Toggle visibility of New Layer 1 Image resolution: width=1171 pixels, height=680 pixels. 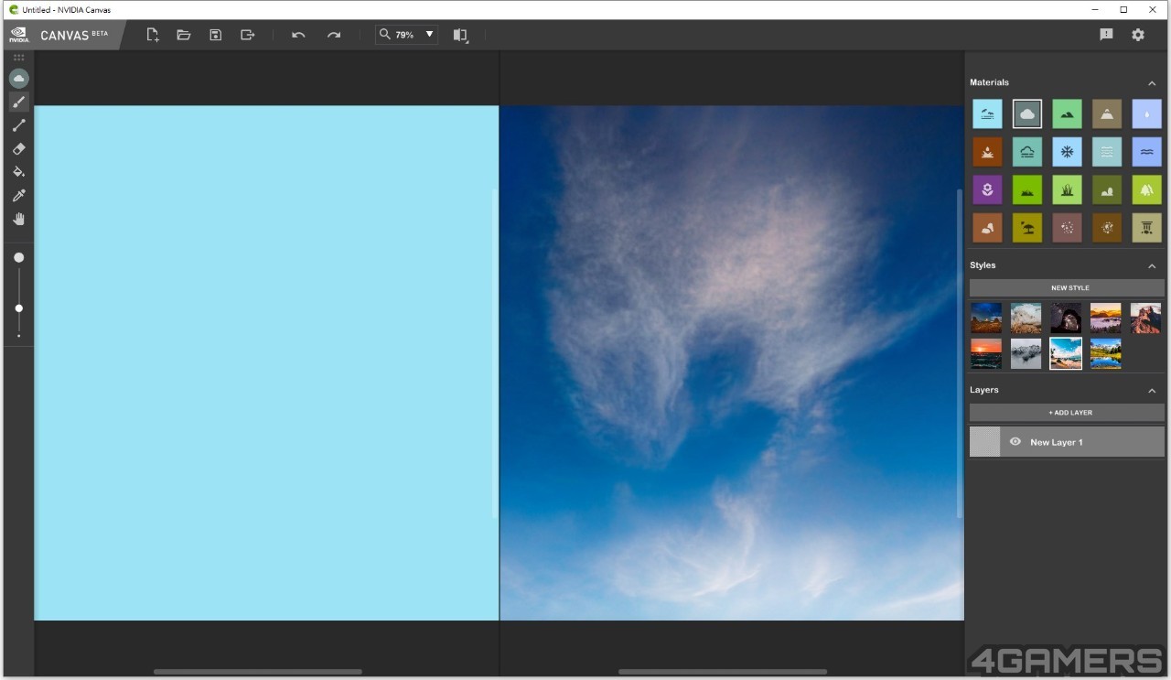[x=1015, y=442]
